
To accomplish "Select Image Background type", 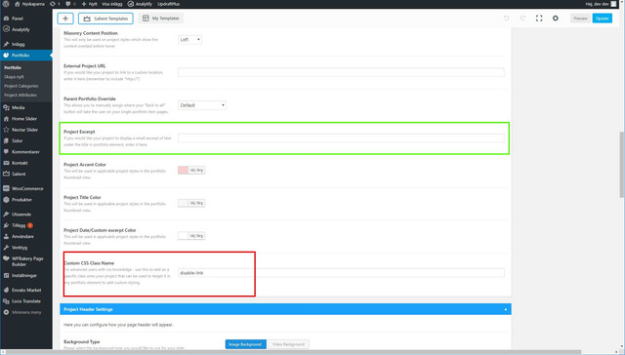I will coord(245,344).
